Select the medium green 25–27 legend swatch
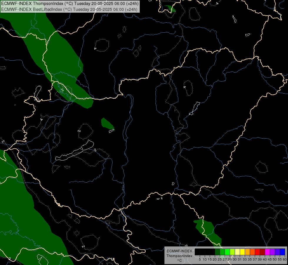Image resolution: width=288 pixels, height=265 pixels. coord(222,252)
